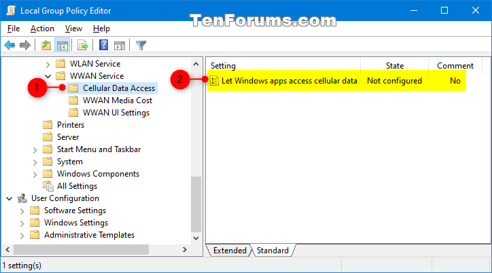
Task: Click the User Configuration icon
Action: (22, 198)
